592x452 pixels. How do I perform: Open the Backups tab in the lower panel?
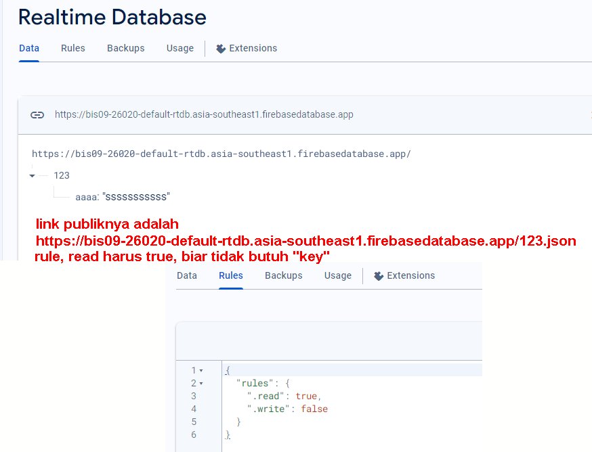tap(283, 275)
